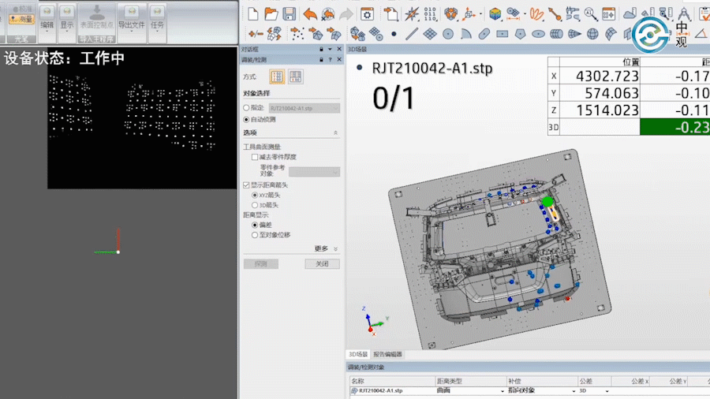Screen dimensions: 710x399
Task: Click the 关闭 button
Action: coord(322,263)
